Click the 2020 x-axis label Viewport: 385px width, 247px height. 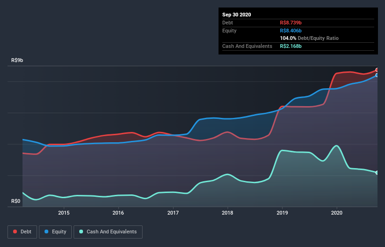click(x=337, y=213)
